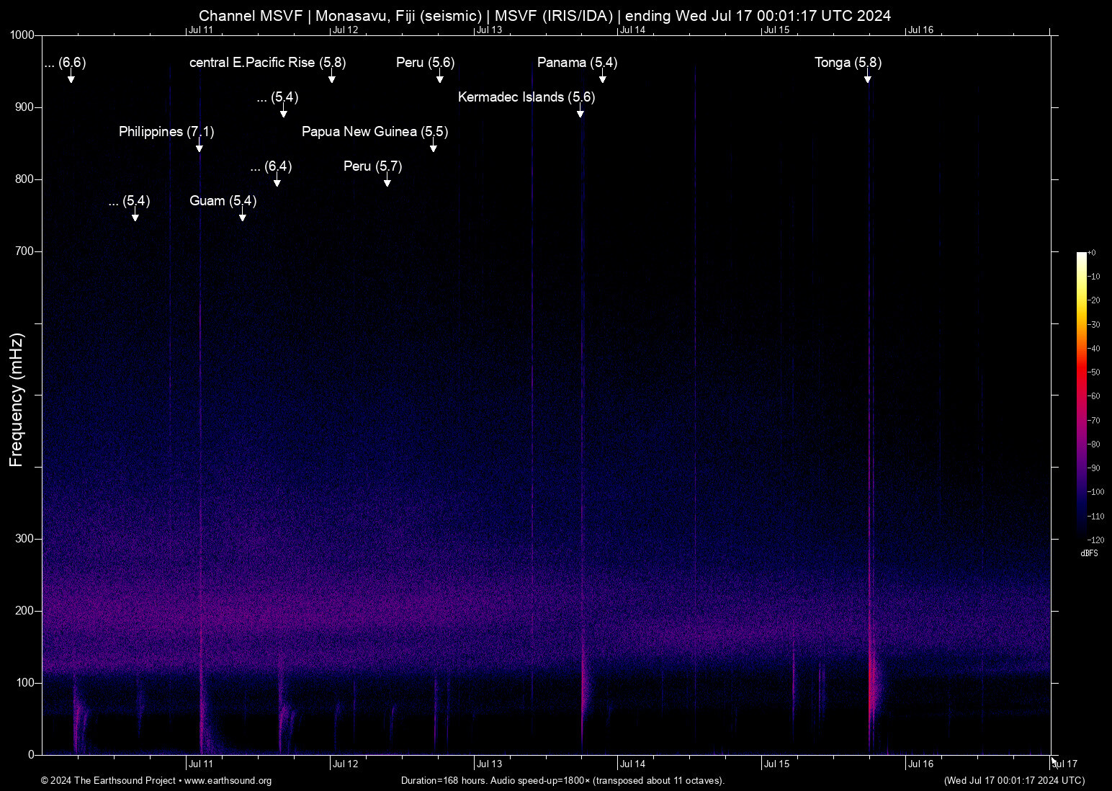The image size is (1112, 791).
Task: Select the central E.Pacific Rise (5.8) arrow
Action: (x=331, y=78)
